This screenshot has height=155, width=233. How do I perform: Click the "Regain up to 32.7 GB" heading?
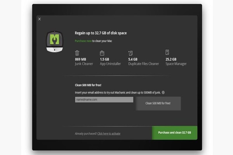coord(101,33)
